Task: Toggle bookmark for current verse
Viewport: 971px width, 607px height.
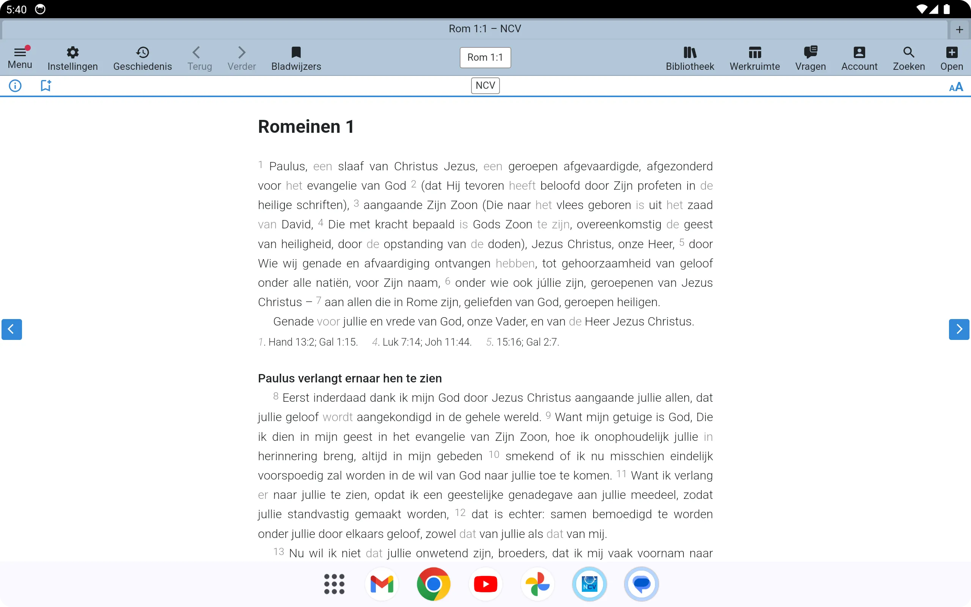Action: (x=46, y=85)
